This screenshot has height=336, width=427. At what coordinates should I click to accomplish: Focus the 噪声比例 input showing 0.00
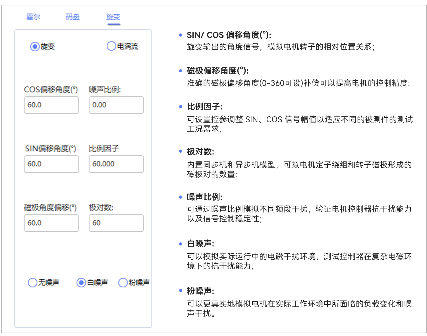tap(116, 105)
